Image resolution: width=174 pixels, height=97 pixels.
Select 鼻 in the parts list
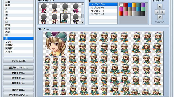coord(18,19)
